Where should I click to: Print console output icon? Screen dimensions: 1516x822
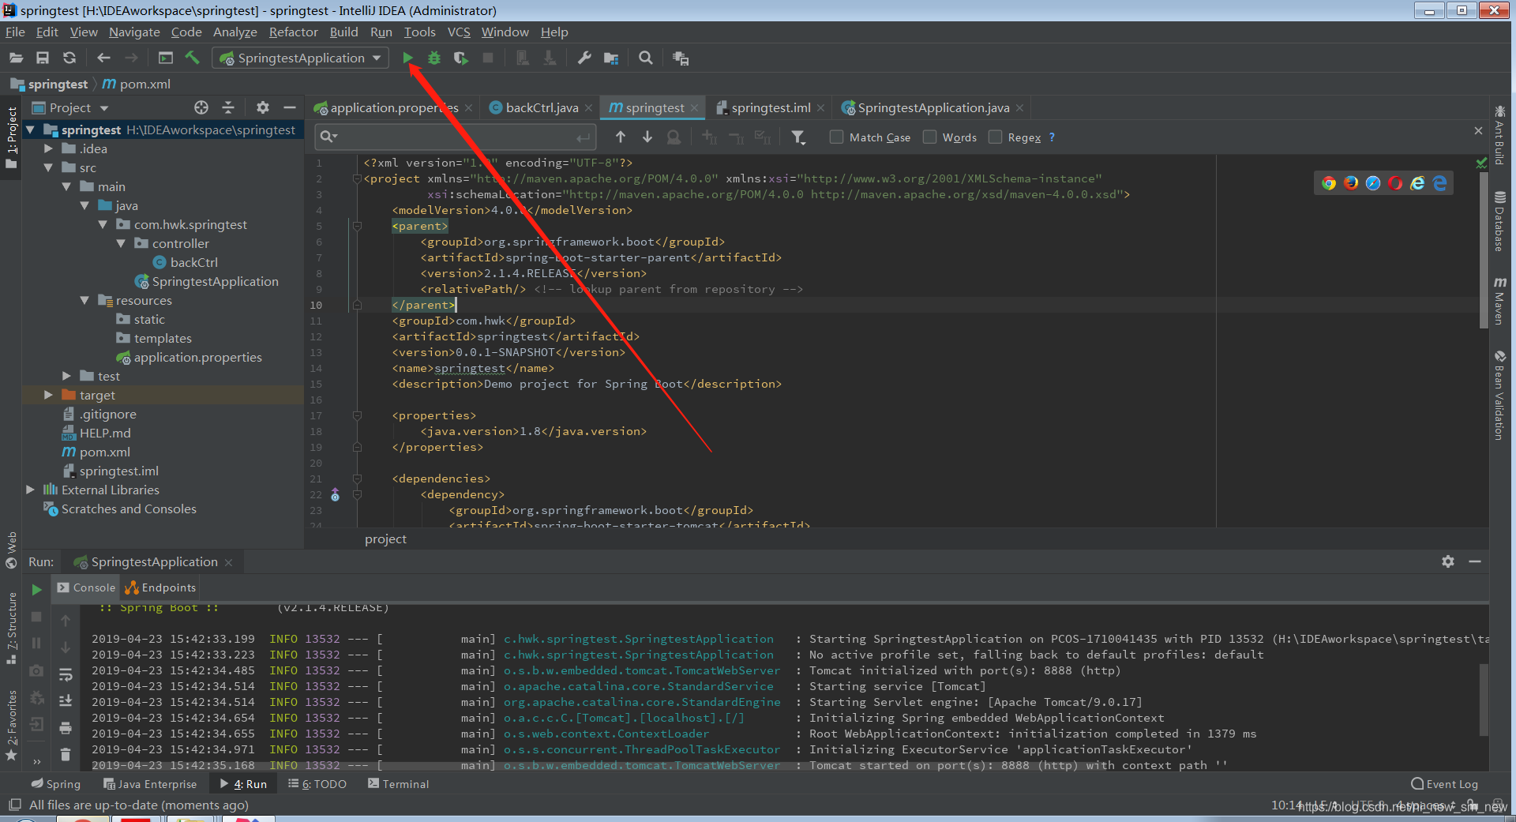click(x=66, y=727)
